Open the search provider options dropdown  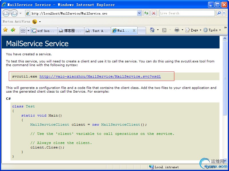point(224,13)
